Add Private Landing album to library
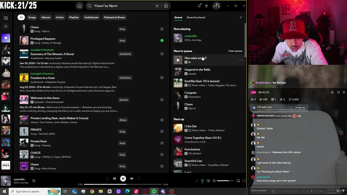 [x=162, y=120]
